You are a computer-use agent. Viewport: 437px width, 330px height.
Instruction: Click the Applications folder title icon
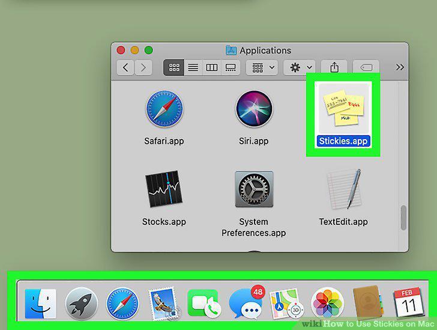click(x=231, y=50)
